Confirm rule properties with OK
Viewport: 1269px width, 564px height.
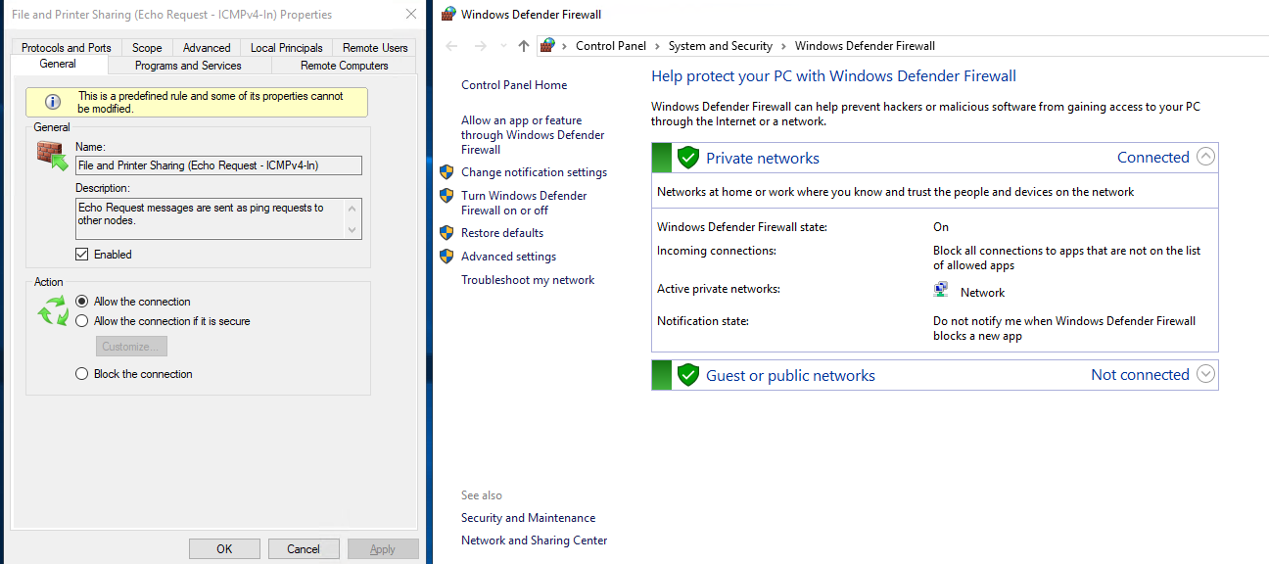coord(224,549)
